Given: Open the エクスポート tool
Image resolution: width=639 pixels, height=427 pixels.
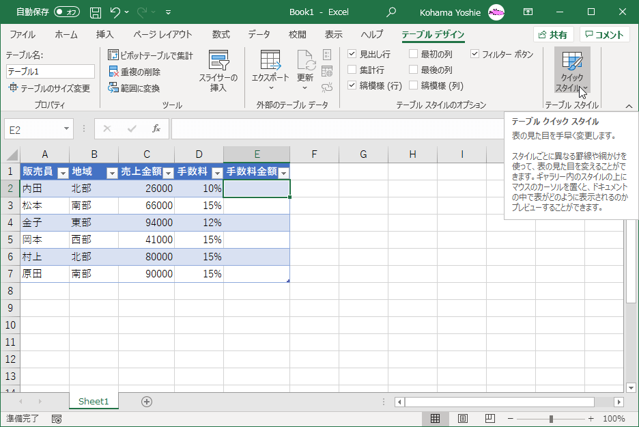Looking at the screenshot, I should [272, 68].
